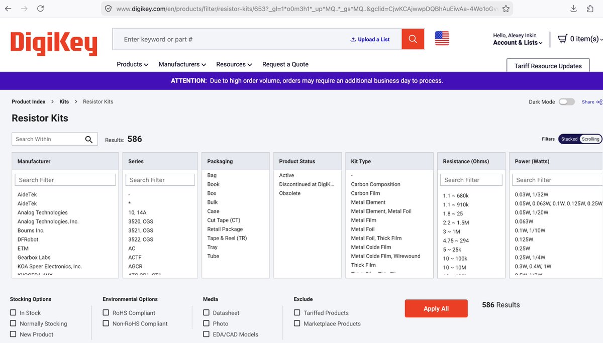Reload the page with refresh icon
The height and width of the screenshot is (343, 603).
coord(41,9)
